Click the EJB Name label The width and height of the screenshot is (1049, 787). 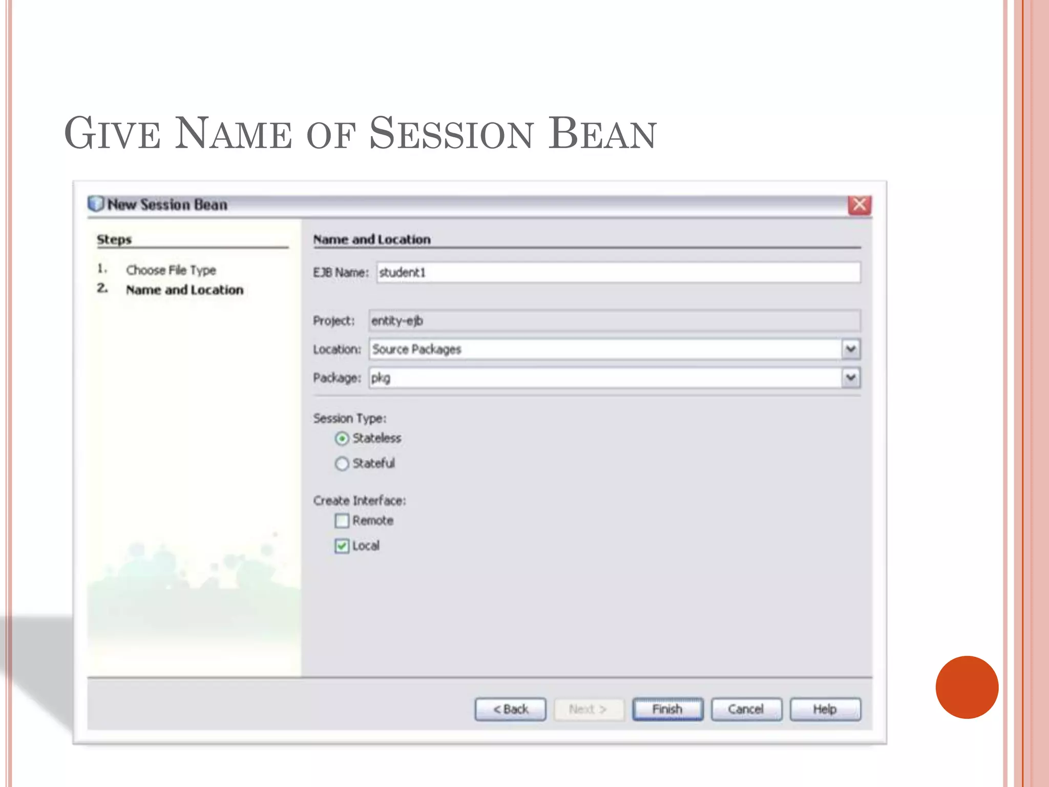(x=341, y=273)
